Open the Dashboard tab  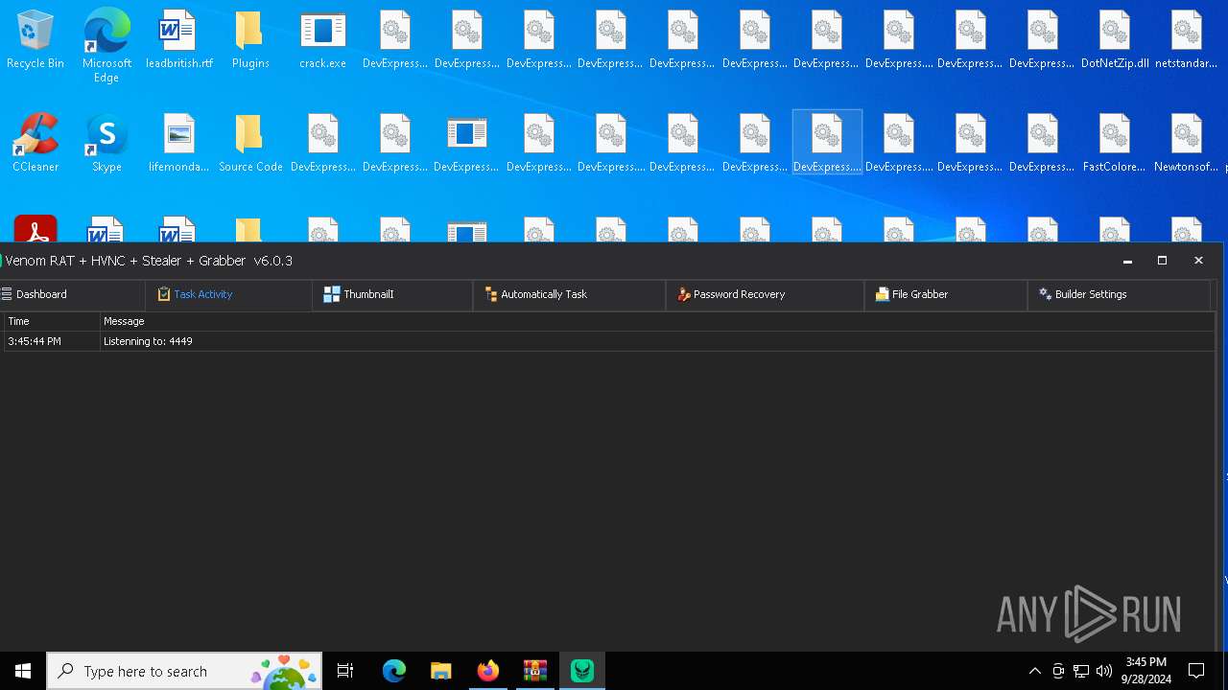pyautogui.click(x=73, y=294)
